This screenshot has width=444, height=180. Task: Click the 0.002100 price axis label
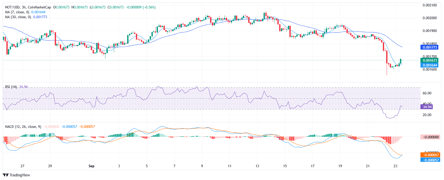point(430,5)
